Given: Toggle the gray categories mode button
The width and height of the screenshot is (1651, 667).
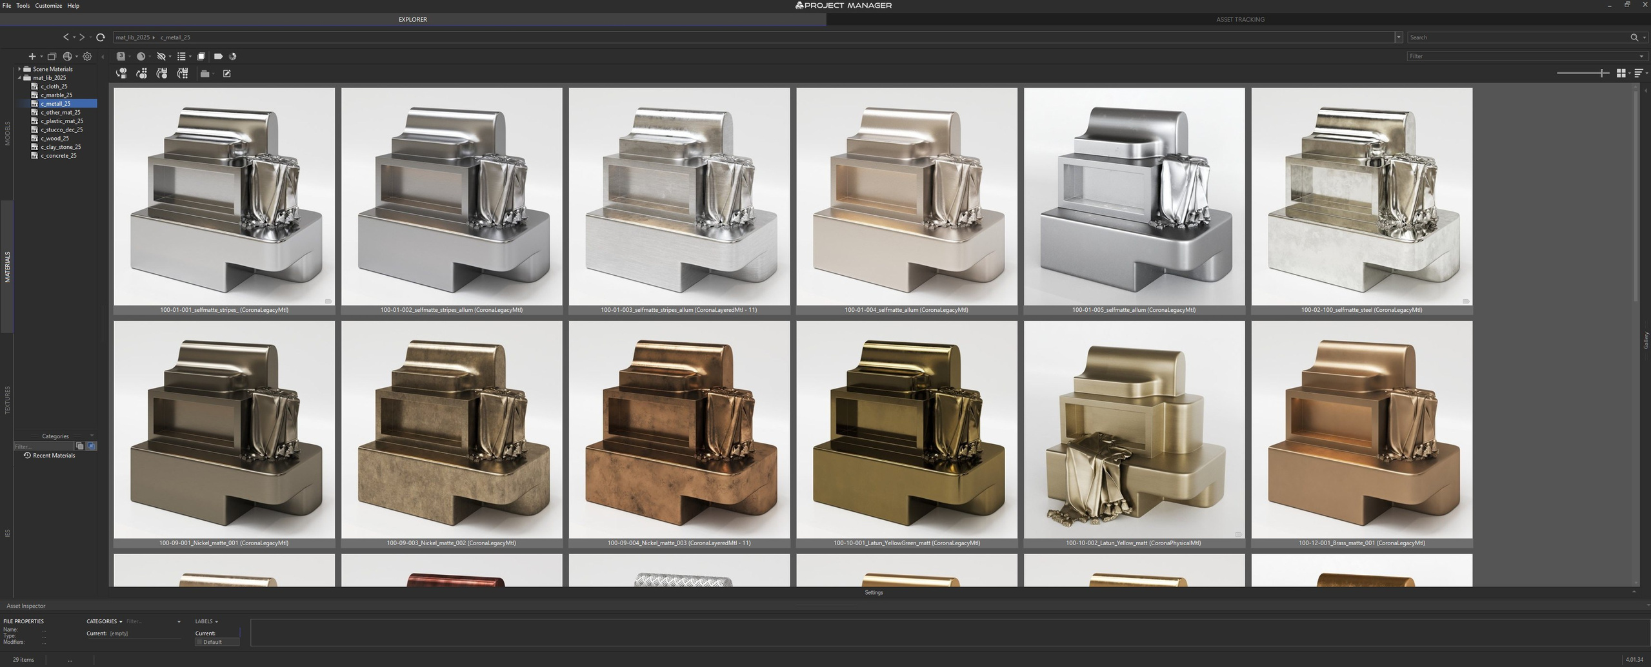Looking at the screenshot, I should [x=80, y=446].
